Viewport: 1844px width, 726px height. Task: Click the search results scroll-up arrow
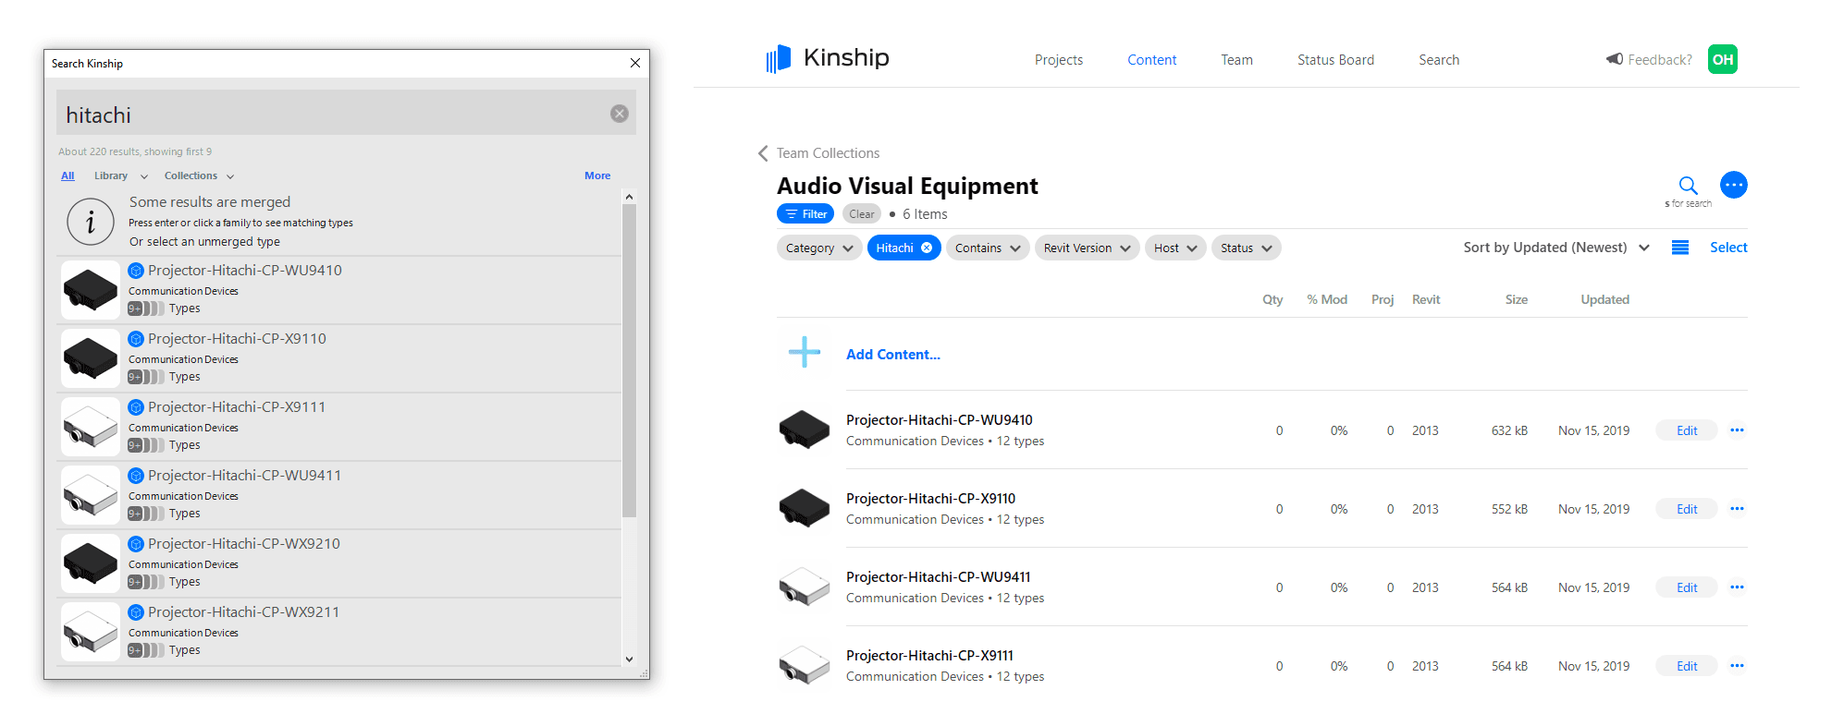(x=629, y=197)
